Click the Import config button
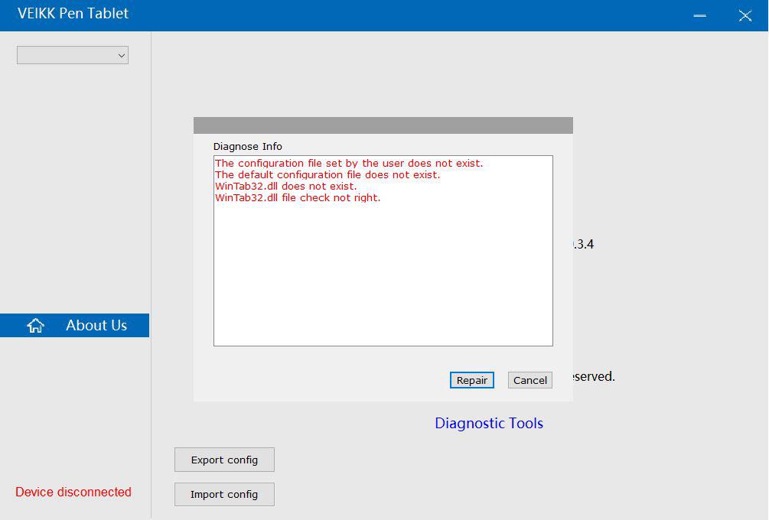The height and width of the screenshot is (520, 769). tap(223, 494)
